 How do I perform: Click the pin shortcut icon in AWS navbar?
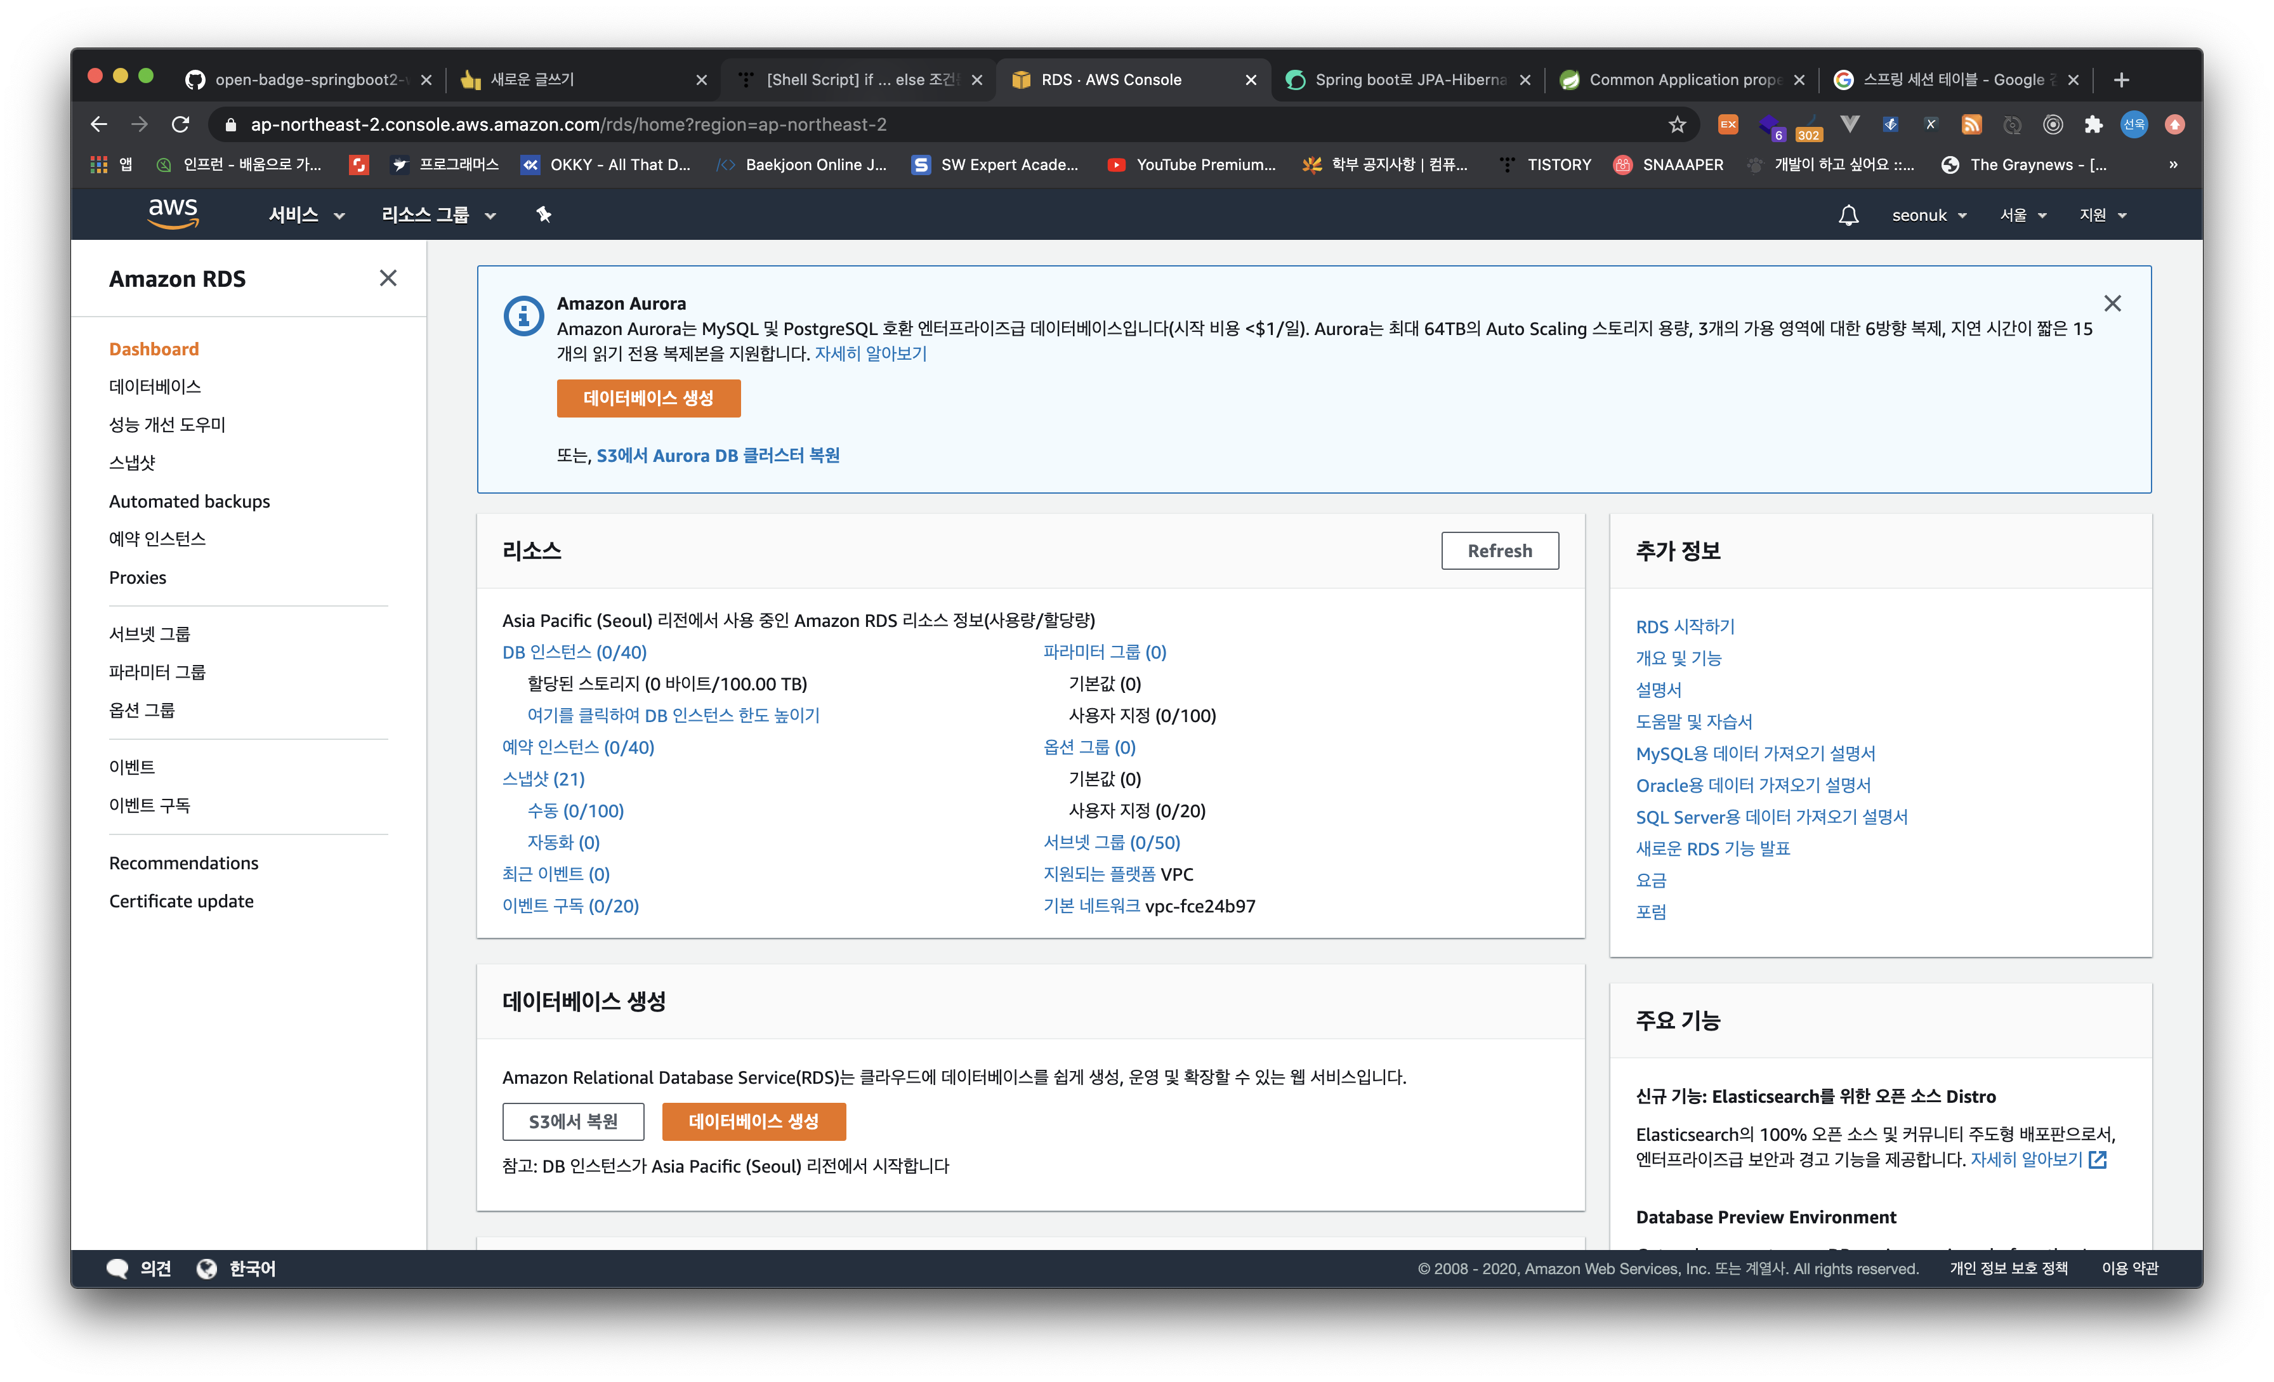tap(544, 214)
